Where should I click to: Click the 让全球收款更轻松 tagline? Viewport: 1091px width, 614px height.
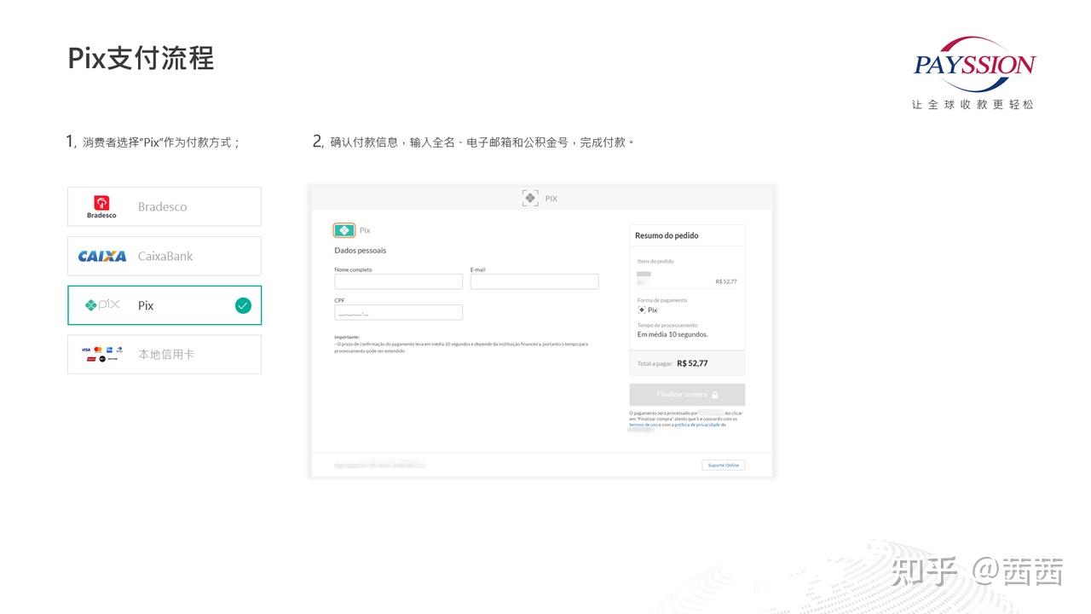click(973, 104)
